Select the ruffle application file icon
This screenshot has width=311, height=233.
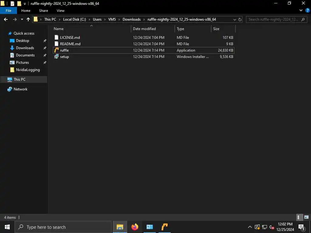[56, 50]
